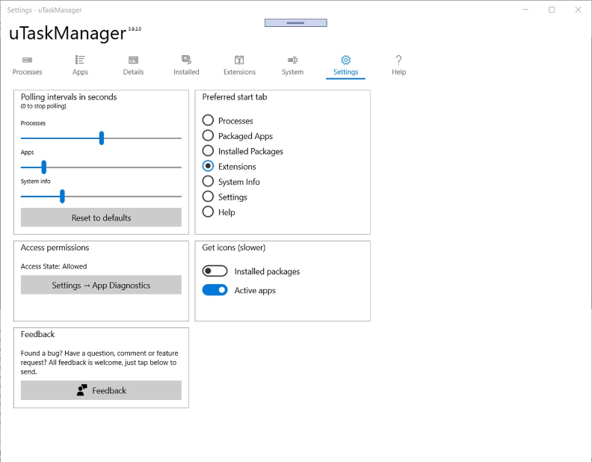The width and height of the screenshot is (592, 462).
Task: Click the Help question mark icon
Action: (x=398, y=60)
